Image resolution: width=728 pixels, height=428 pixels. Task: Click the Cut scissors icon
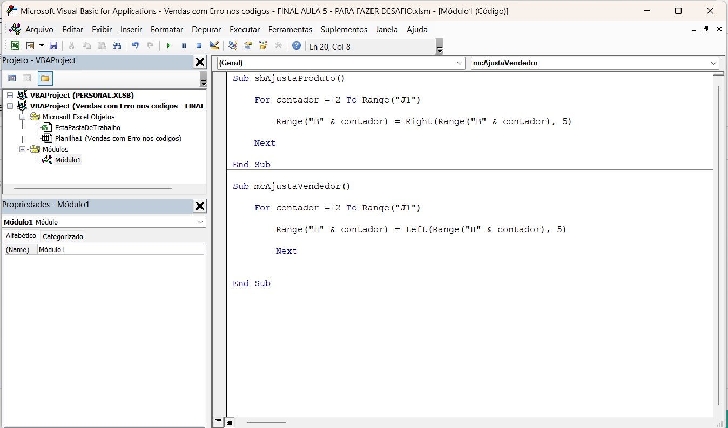(x=71, y=46)
